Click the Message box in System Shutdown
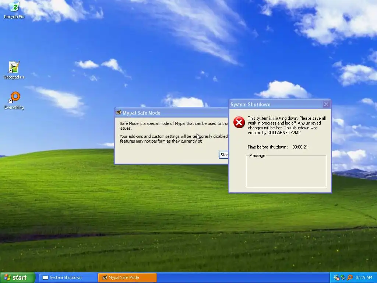Image resolution: width=377 pixels, height=283 pixels. [286, 171]
